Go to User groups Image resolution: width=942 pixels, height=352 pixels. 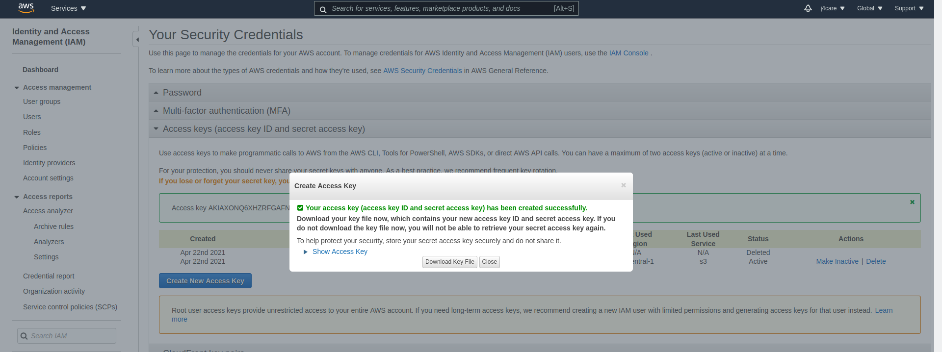tap(42, 101)
